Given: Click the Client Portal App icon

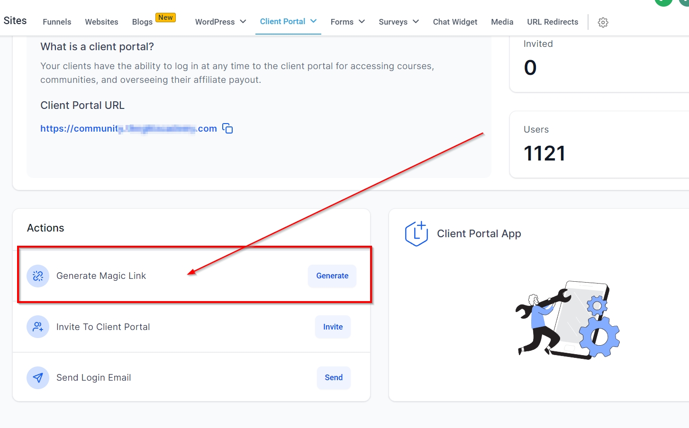Looking at the screenshot, I should coord(416,234).
